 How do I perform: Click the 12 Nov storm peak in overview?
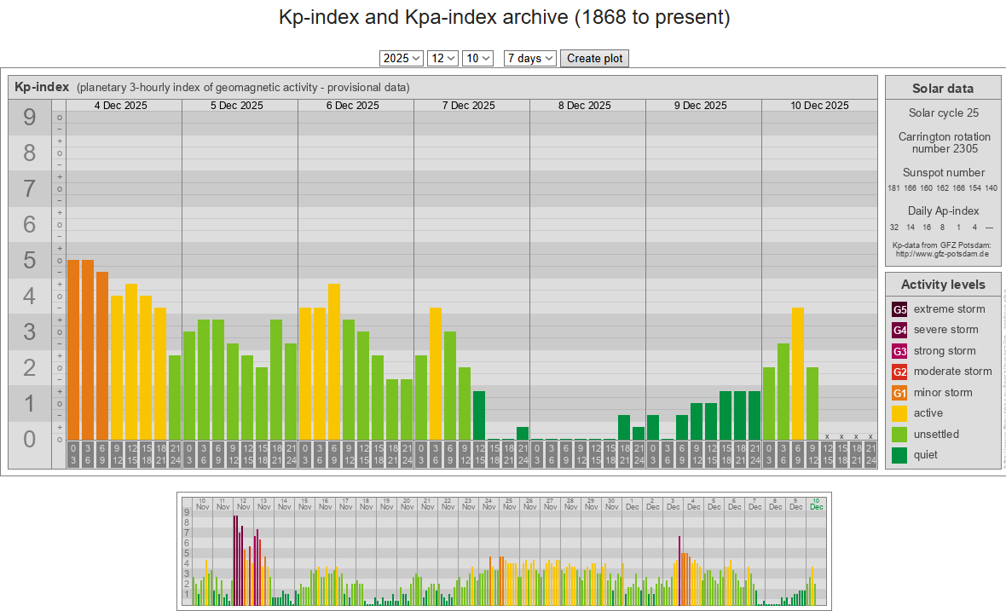[x=235, y=558]
